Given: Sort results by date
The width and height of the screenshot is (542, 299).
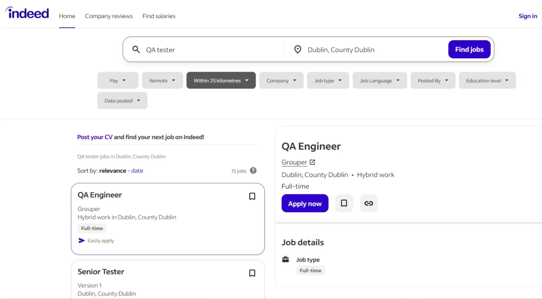Looking at the screenshot, I should coord(137,171).
